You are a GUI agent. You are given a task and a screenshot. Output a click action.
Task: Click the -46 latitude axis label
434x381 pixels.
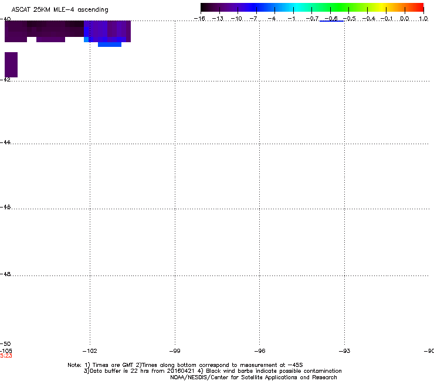(5, 207)
